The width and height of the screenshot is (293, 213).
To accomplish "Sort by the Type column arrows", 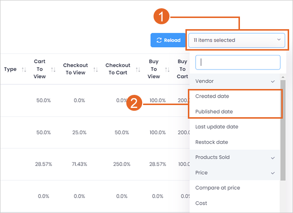I will (24, 70).
